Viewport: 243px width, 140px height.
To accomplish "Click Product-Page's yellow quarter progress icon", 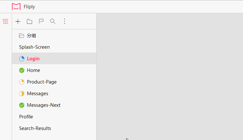I will tap(22, 82).
